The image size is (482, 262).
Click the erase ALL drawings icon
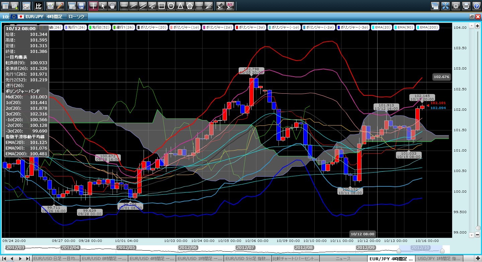coord(230,6)
